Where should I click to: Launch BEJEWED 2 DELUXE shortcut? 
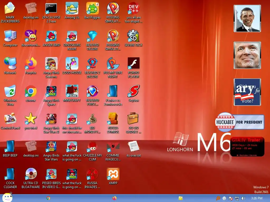pos(92,63)
